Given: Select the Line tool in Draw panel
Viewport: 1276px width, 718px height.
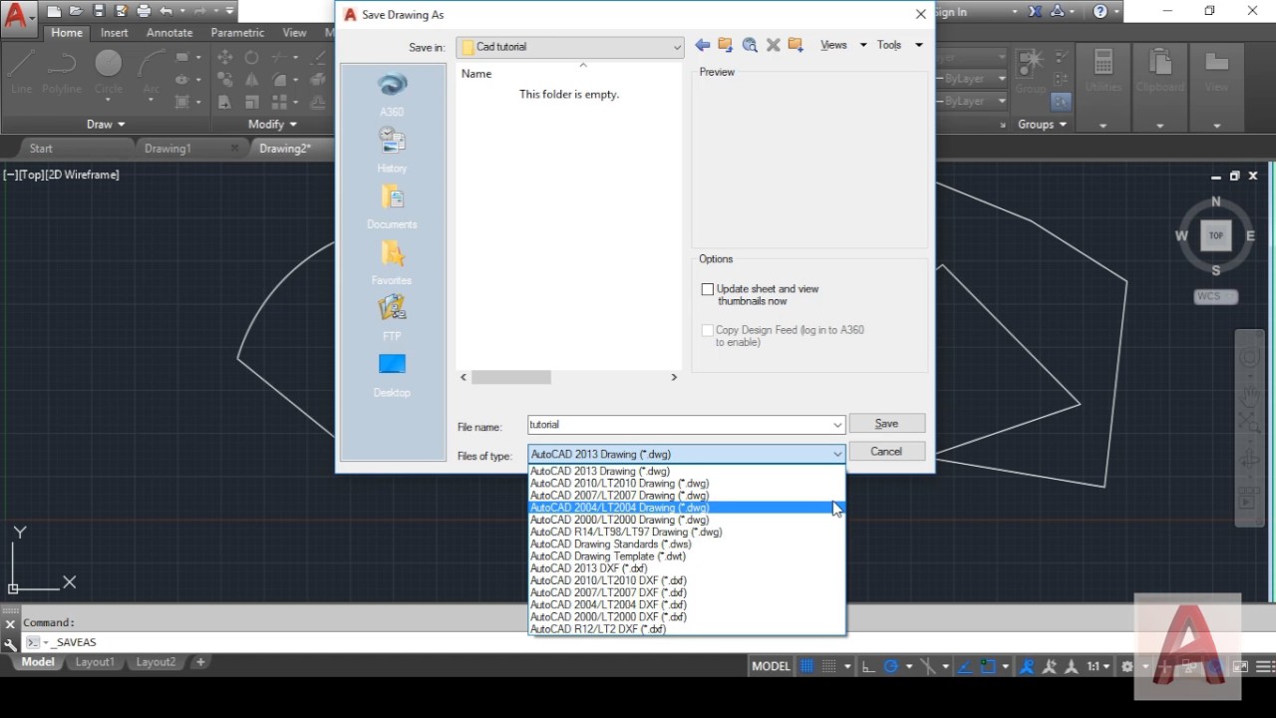Looking at the screenshot, I should pyautogui.click(x=21, y=71).
